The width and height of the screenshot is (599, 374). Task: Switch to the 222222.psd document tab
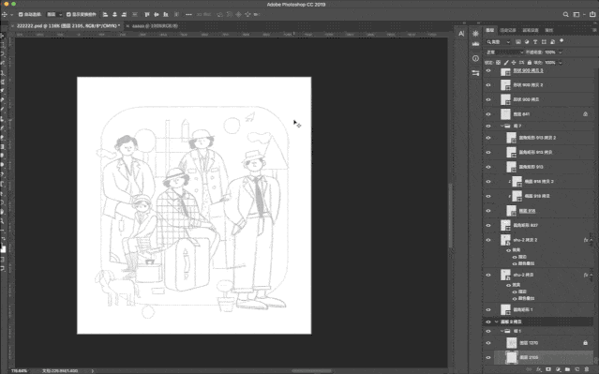coord(68,26)
